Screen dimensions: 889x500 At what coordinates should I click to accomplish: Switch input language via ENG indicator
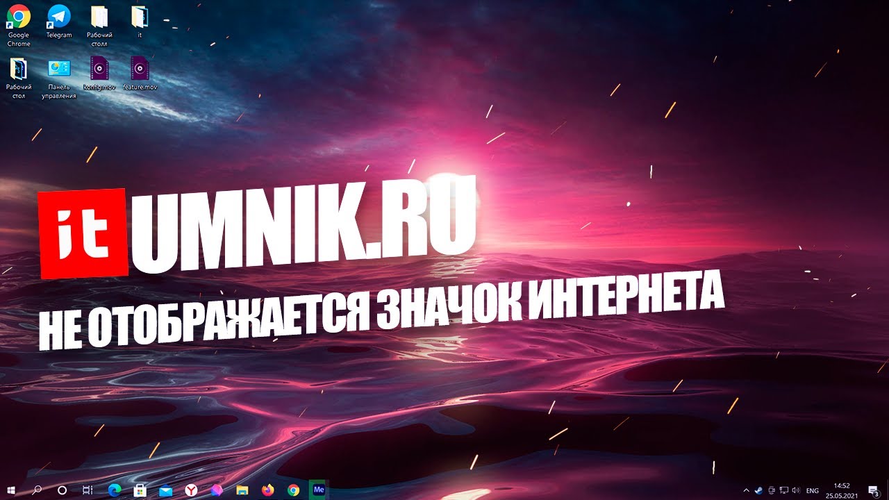tap(813, 490)
